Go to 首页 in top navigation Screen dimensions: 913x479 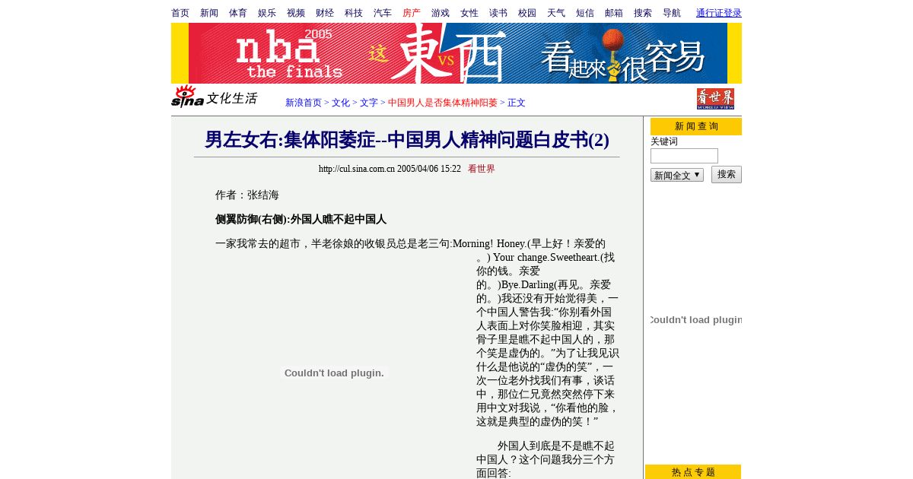[180, 13]
